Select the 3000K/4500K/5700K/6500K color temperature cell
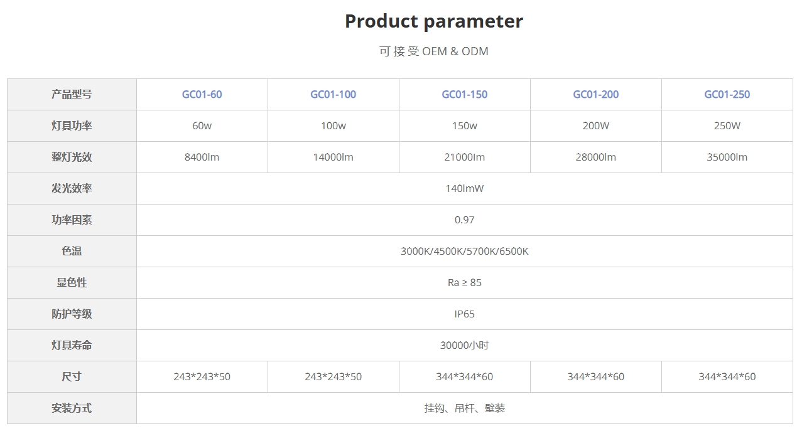Viewport: 797px width, 431px height. pos(464,251)
